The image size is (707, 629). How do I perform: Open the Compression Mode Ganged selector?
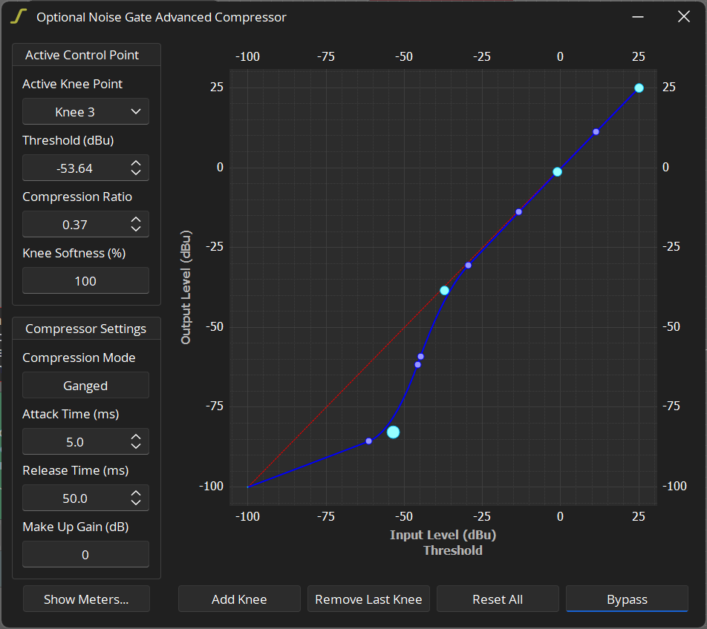click(85, 386)
